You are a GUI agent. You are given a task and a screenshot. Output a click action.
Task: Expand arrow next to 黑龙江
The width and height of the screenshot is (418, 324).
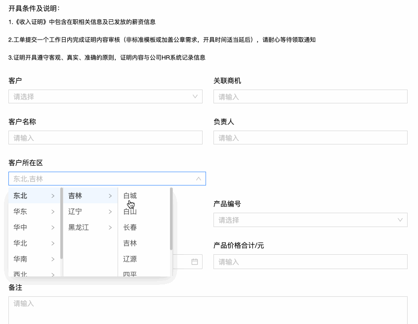click(x=110, y=228)
